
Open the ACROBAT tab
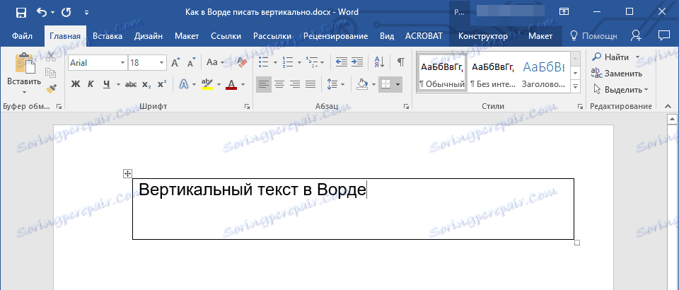point(423,36)
